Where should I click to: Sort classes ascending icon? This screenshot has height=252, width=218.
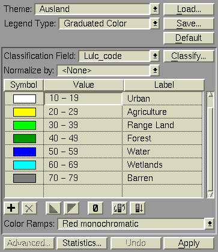click(53, 208)
